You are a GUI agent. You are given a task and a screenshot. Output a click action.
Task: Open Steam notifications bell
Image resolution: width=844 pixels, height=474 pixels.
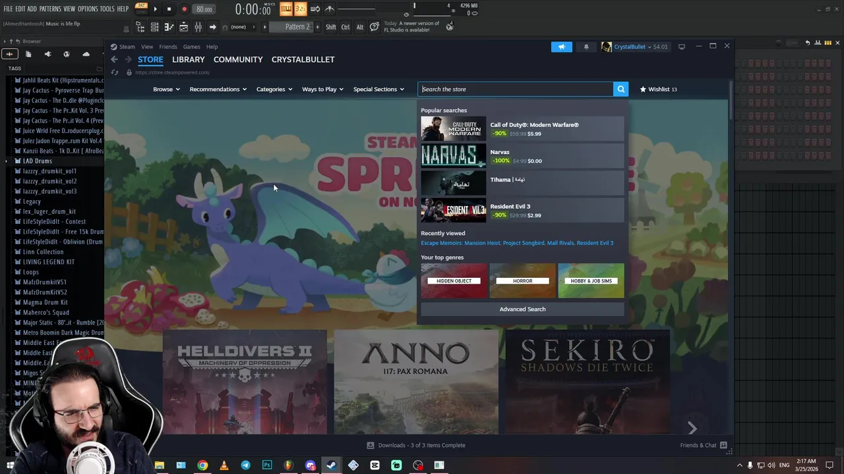point(586,47)
